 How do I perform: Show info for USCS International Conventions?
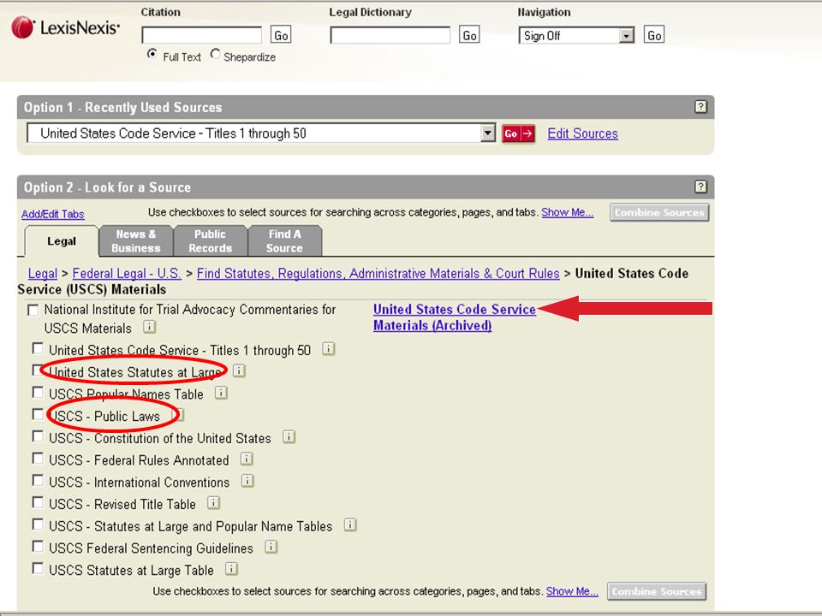coord(247,480)
